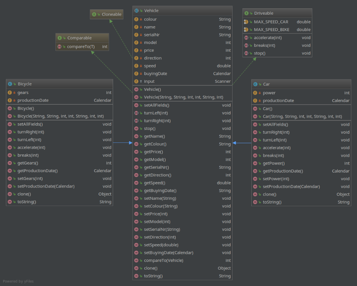Select getName() method in Vehicle

tap(182, 136)
